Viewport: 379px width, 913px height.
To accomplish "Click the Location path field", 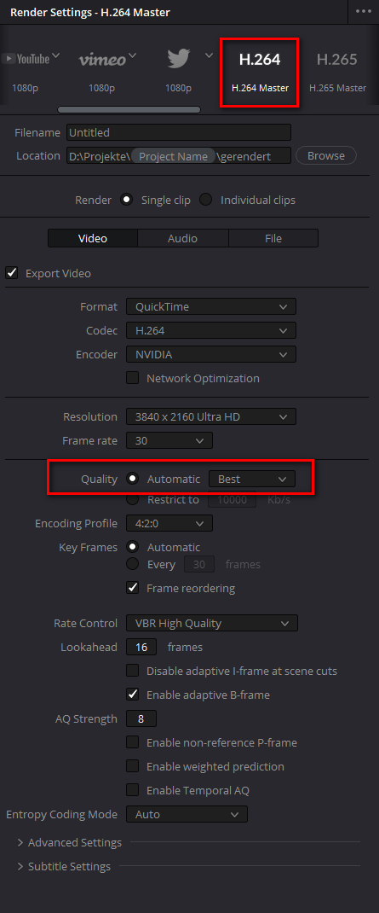I will [179, 156].
